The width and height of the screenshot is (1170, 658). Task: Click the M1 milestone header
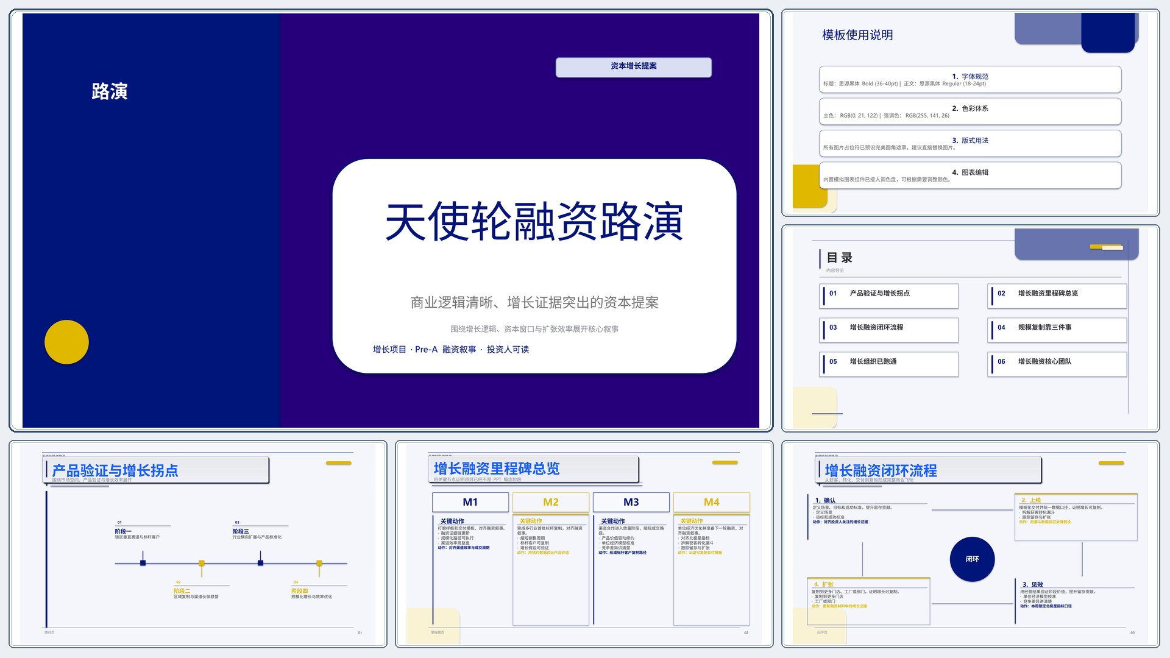tap(470, 502)
